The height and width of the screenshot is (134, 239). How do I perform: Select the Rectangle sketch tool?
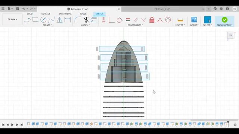[x=35, y=20]
